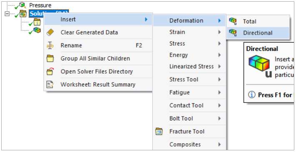Click the Directional deformation icon
The width and height of the screenshot is (296, 152).
233,32
